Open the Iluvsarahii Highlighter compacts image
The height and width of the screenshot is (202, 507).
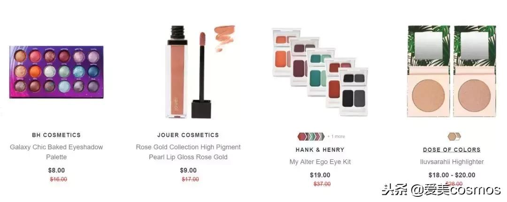[x=452, y=71]
